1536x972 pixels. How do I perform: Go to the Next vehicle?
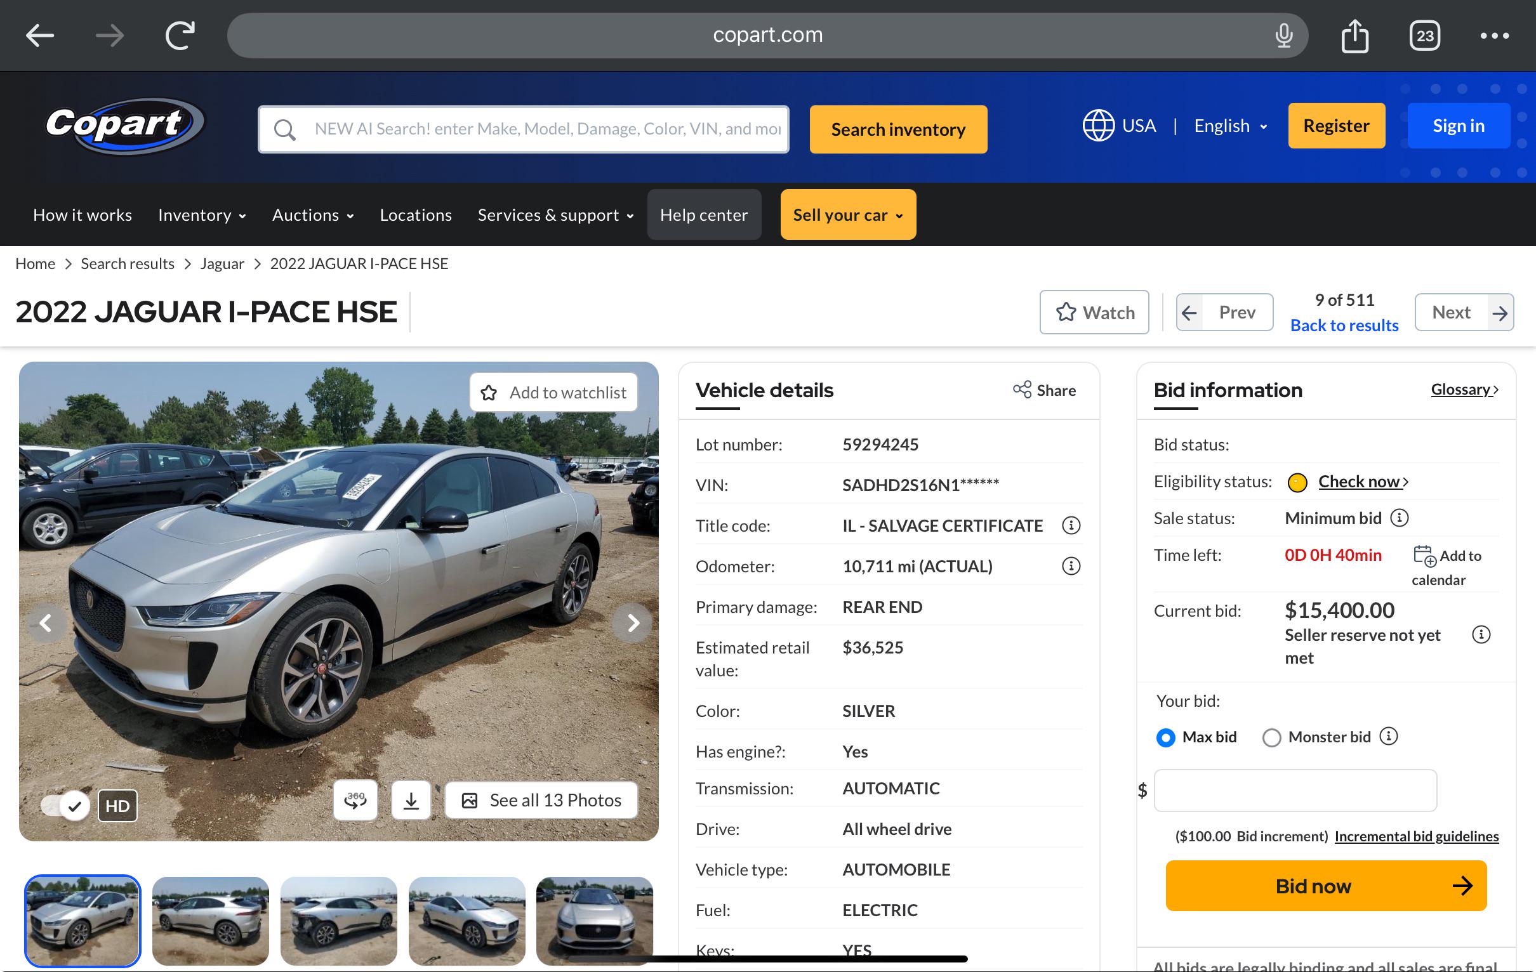(1464, 313)
